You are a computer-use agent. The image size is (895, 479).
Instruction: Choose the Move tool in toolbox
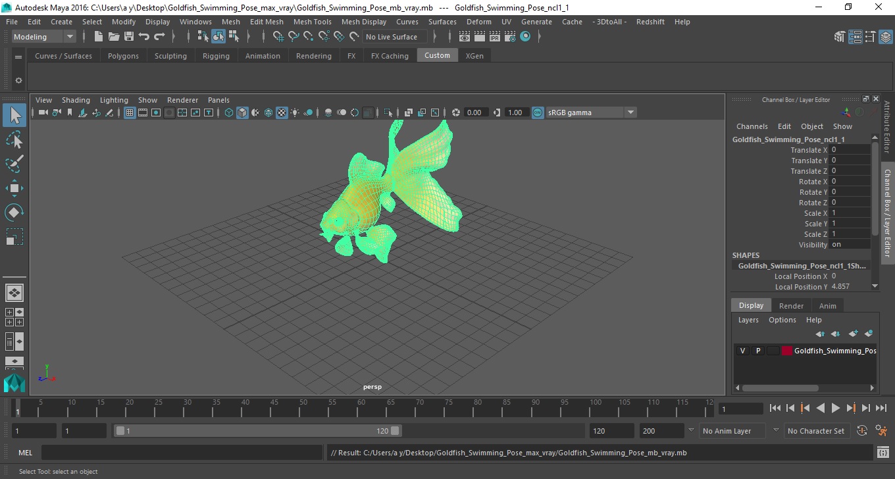(14, 188)
